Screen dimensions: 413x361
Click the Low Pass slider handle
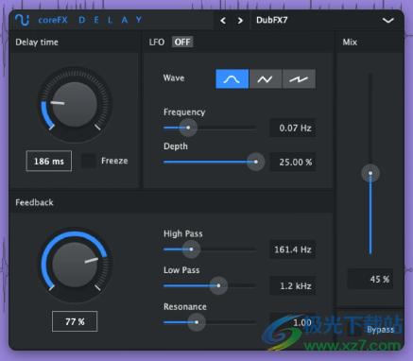point(218,285)
